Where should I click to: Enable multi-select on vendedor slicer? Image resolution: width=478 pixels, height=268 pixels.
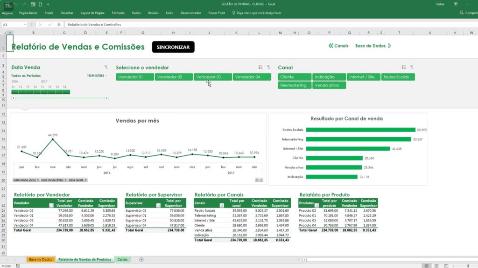[261, 67]
